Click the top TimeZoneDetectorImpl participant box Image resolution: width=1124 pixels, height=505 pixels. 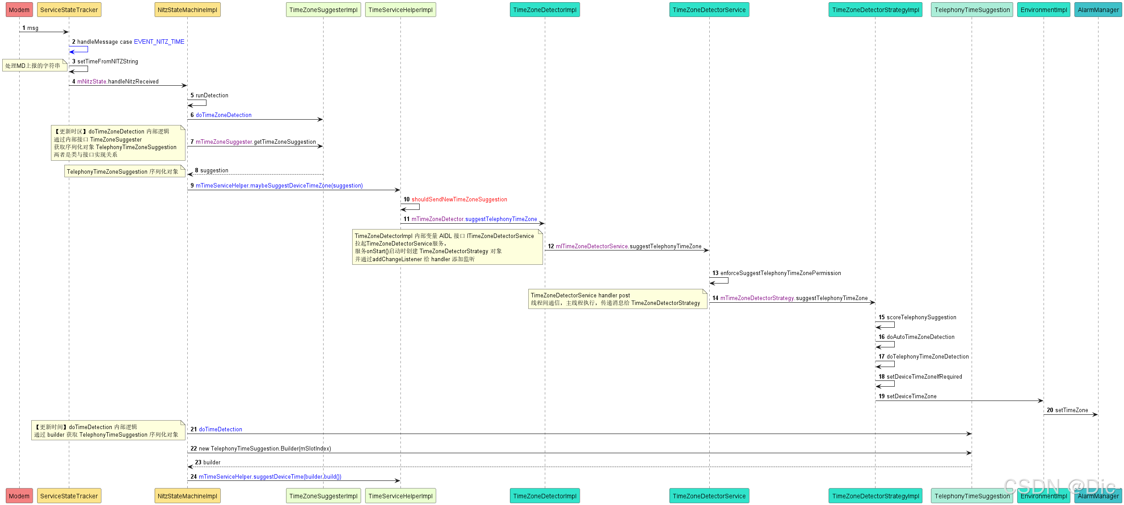545,10
